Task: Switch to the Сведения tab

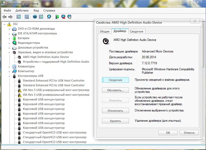Action: (x=137, y=31)
